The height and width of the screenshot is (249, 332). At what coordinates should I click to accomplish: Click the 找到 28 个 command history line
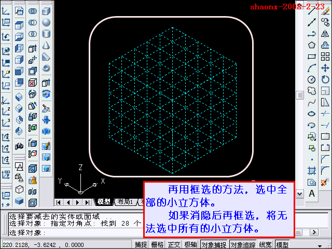(75, 223)
